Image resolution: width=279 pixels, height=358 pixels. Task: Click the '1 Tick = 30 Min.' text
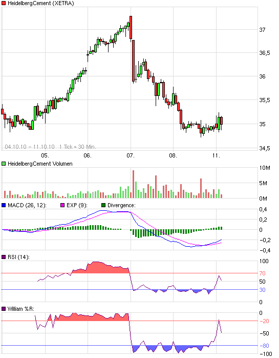click(x=77, y=147)
